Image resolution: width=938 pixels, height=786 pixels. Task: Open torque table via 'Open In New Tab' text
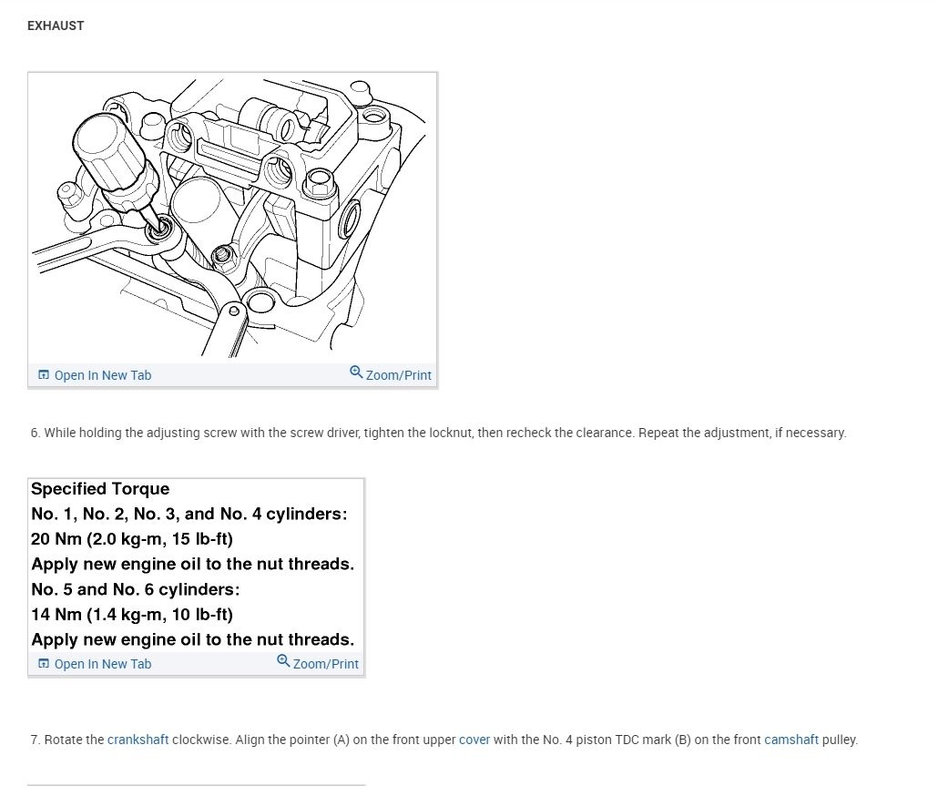tap(103, 663)
